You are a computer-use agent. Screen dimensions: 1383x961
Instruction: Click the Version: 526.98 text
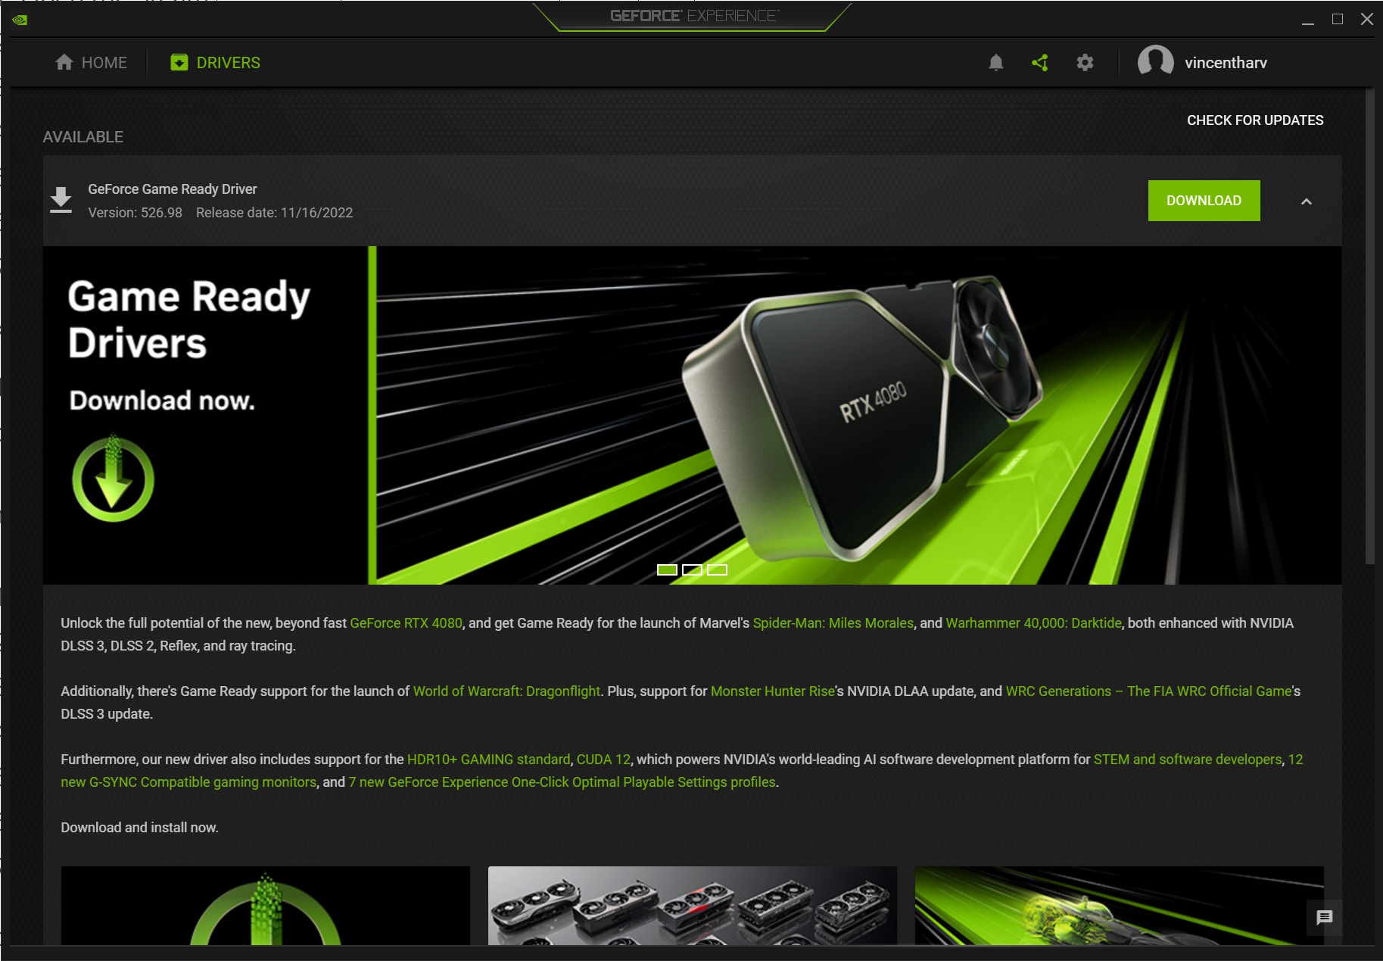pos(135,213)
